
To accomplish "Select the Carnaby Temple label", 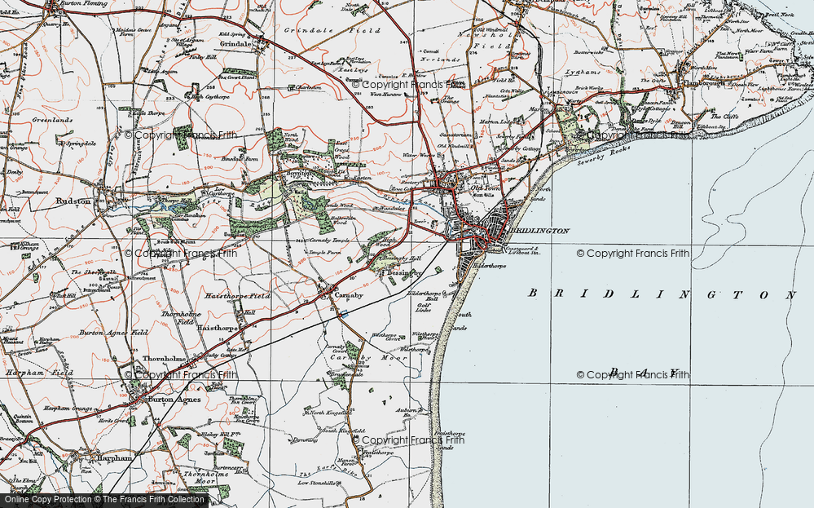I will pyautogui.click(x=329, y=241).
